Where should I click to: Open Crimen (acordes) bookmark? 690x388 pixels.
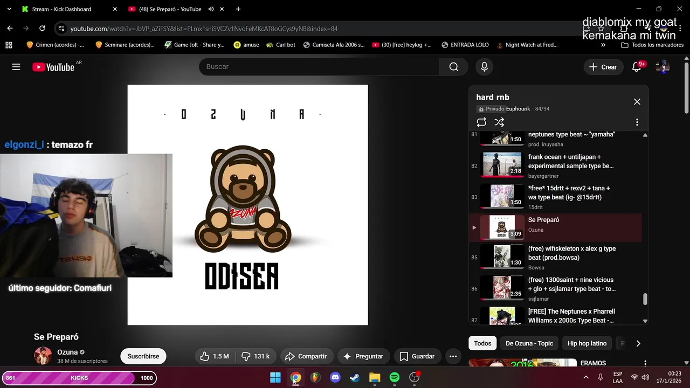click(x=55, y=45)
